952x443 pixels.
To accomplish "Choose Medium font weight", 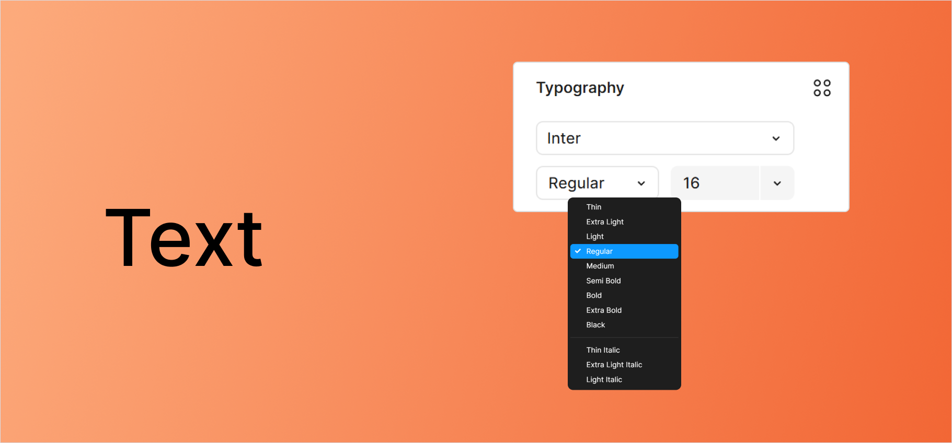I will click(x=600, y=266).
